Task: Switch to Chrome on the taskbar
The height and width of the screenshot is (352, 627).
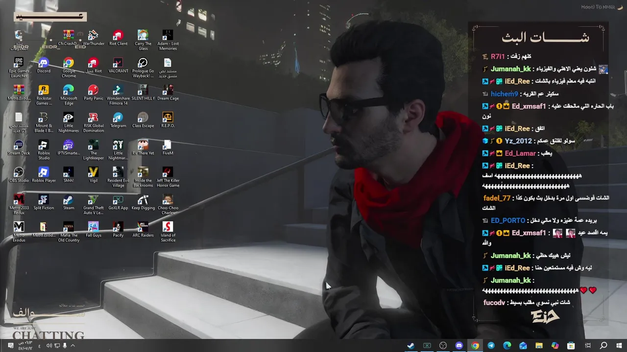Action: [475, 346]
